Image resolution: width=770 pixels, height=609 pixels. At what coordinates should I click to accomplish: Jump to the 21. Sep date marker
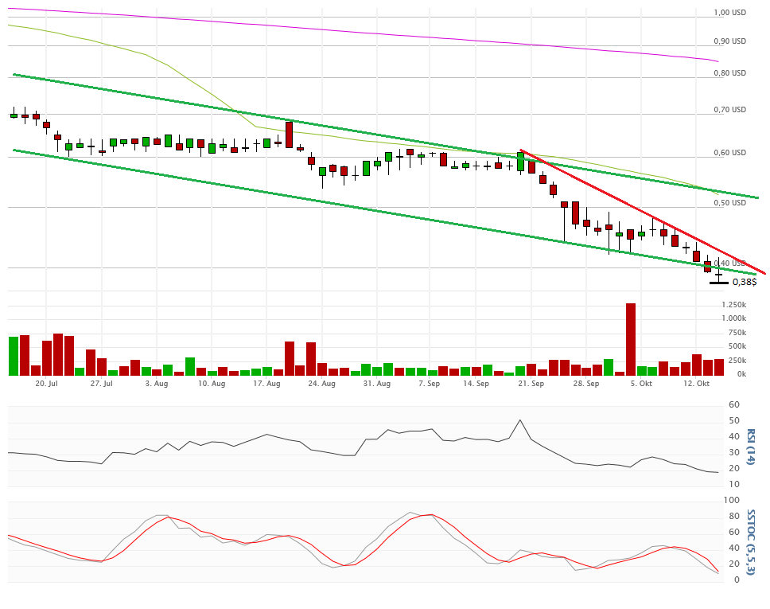click(531, 384)
